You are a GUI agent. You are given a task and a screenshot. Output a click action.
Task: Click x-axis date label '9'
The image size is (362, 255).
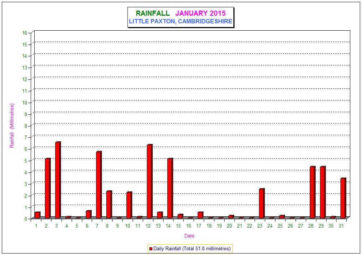pos(118,226)
